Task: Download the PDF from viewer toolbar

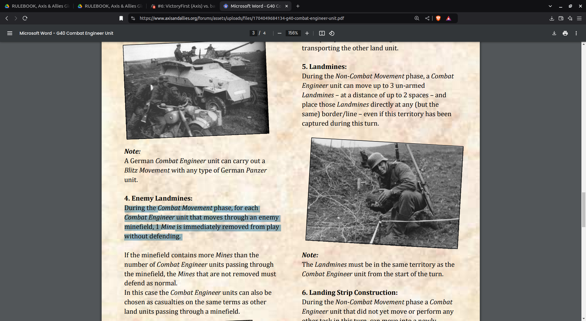Action: pos(554,33)
